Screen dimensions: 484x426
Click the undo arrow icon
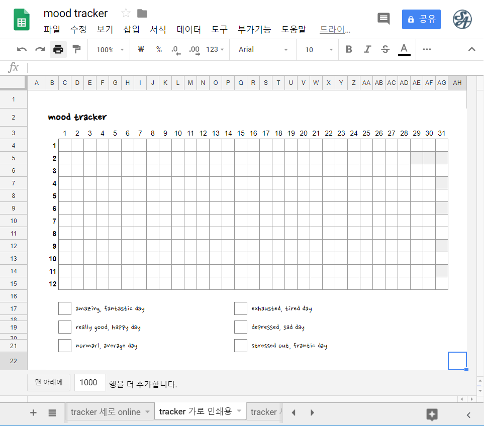[x=22, y=49]
